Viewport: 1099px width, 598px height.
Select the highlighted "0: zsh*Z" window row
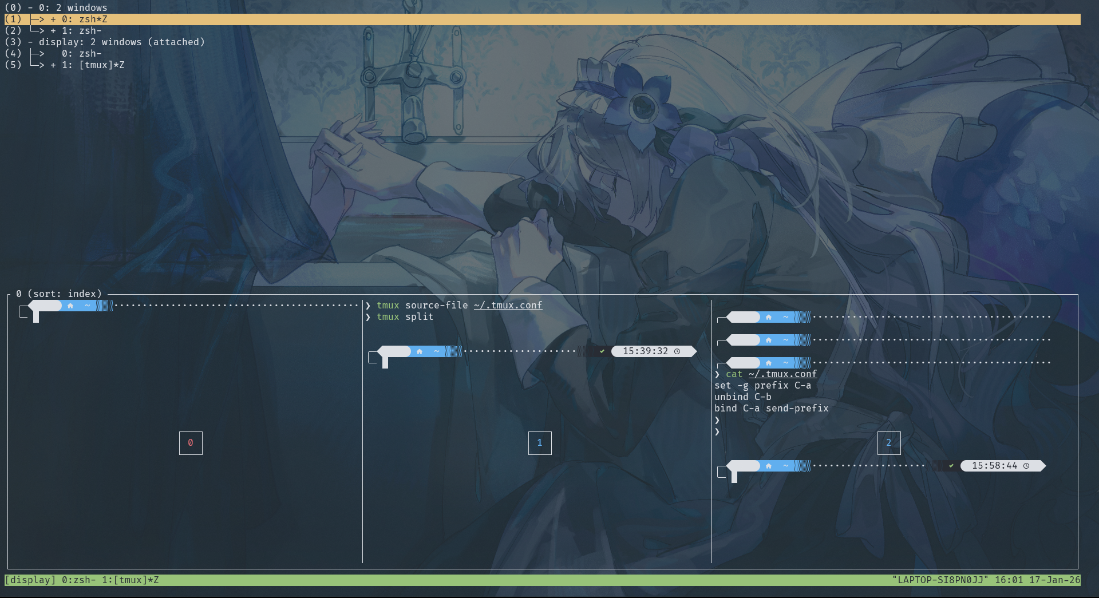pos(85,19)
